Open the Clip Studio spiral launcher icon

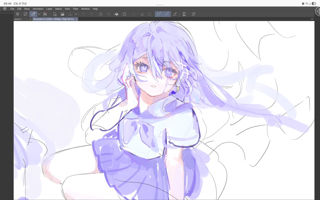coord(45,14)
